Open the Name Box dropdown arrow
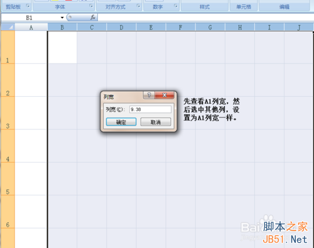314x248 pixels. 62,18
